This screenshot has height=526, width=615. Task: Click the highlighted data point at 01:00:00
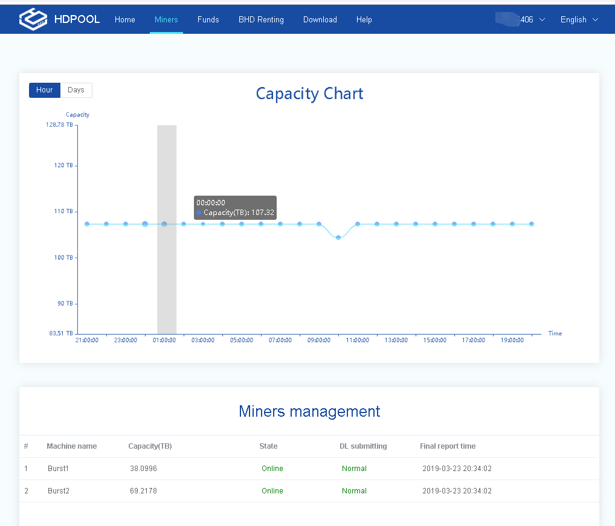point(164,224)
